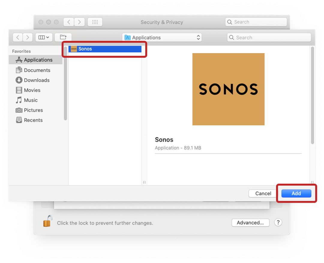Click the forward navigation arrow

[x=27, y=37]
